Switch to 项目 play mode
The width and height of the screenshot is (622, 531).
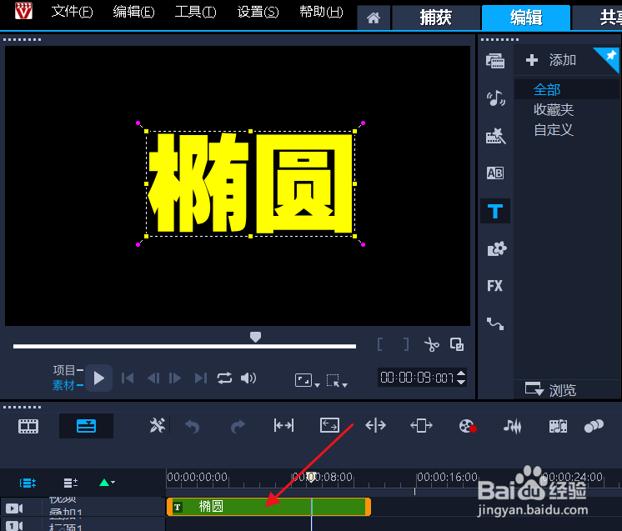(x=64, y=370)
